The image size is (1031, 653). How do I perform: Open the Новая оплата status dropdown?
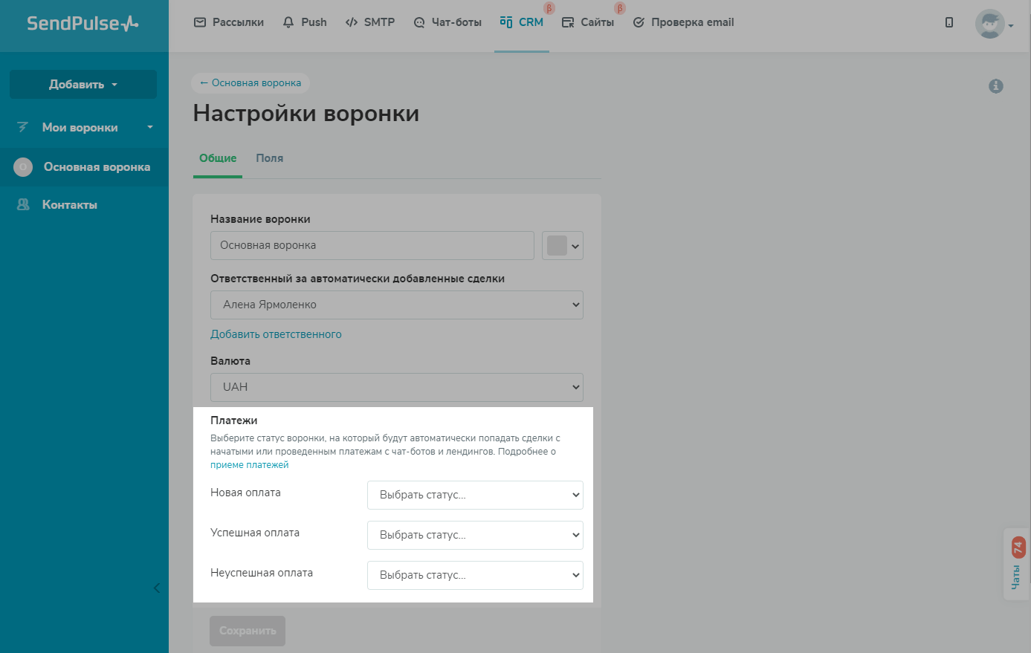pyautogui.click(x=475, y=496)
